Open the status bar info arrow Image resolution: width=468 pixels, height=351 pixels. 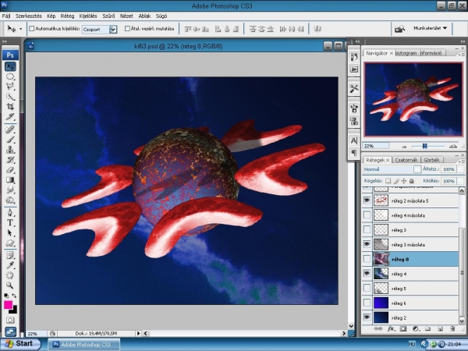[x=138, y=333]
